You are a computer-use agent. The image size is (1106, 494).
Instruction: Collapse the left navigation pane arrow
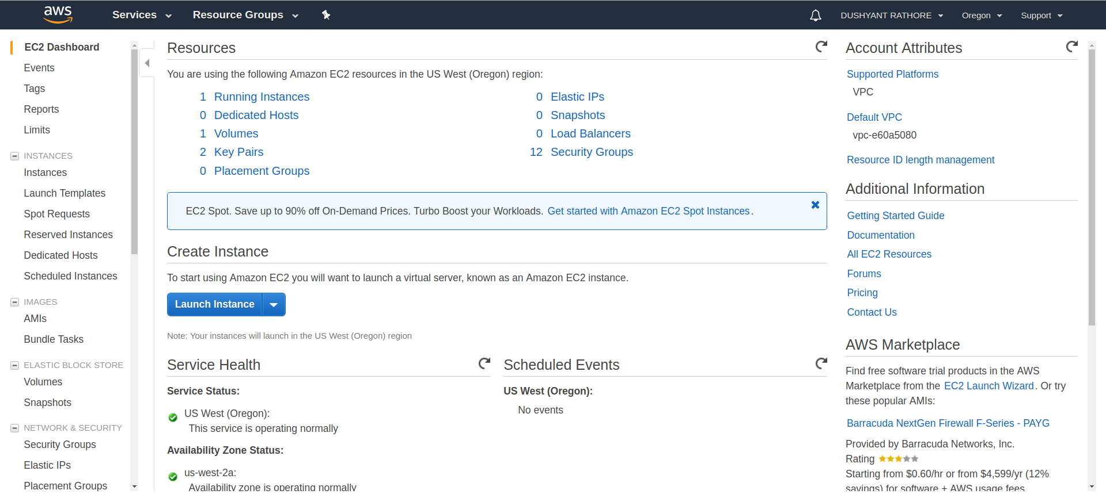[x=147, y=63]
